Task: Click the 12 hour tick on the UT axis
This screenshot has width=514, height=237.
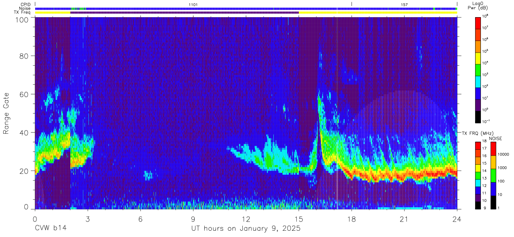Action: [x=246, y=219]
